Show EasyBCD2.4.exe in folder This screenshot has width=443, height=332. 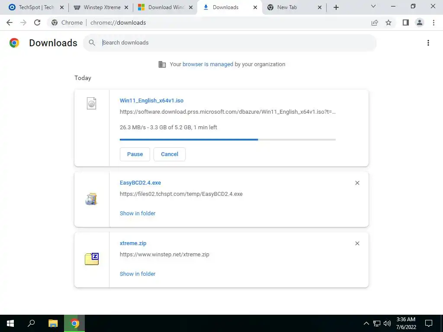(138, 214)
